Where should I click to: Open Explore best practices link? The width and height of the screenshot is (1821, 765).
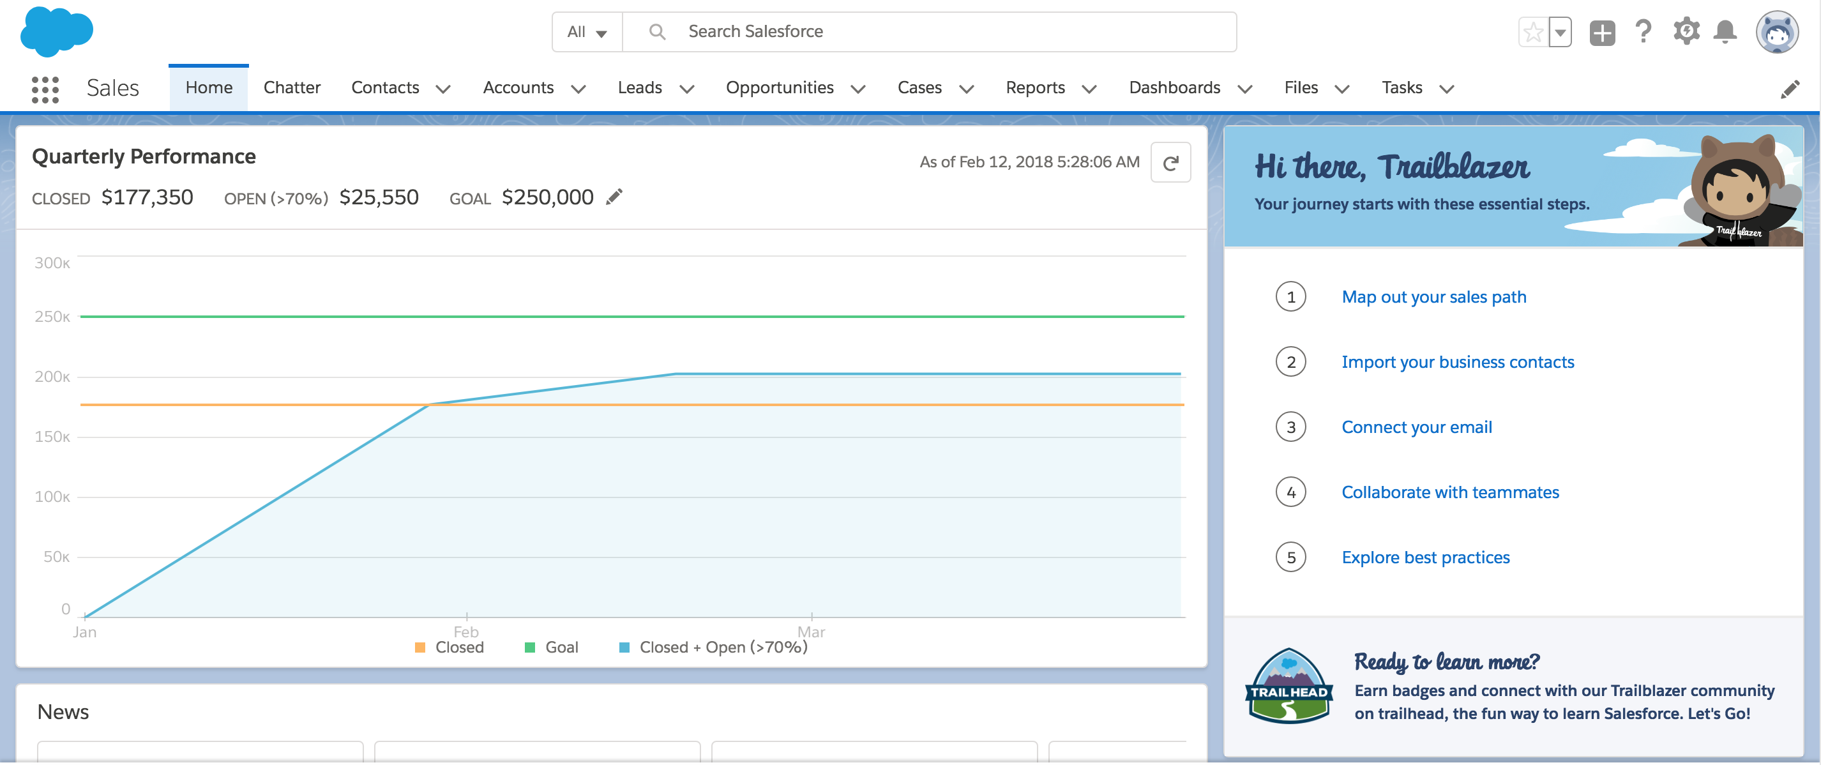1425,557
